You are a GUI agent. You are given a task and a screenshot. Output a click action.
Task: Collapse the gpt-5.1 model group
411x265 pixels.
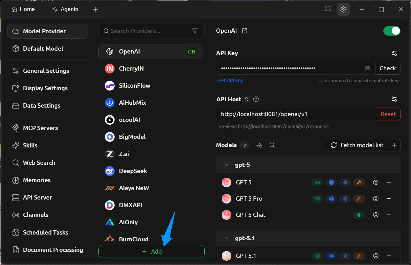(227, 238)
